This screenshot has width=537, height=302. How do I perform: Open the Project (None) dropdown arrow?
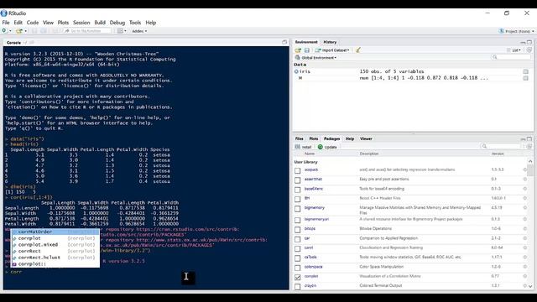533,31
